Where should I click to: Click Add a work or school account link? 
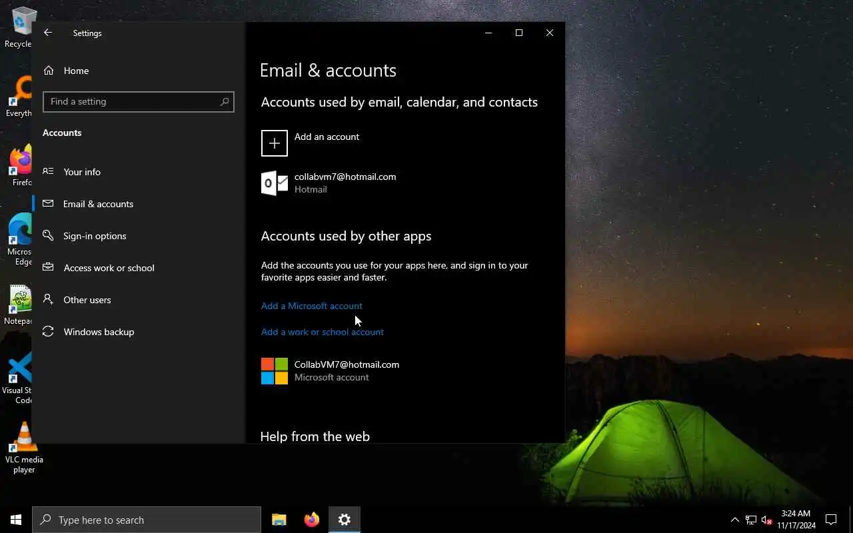323,332
